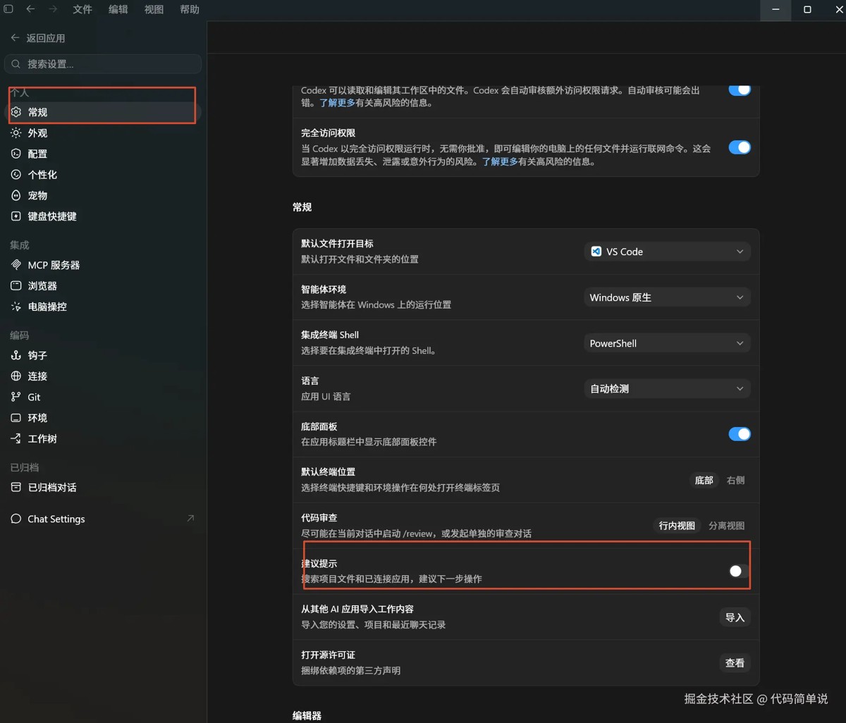Viewport: 846px width, 723px height.
Task: Click the archive box icon beside 已归档对话
Action: click(x=16, y=487)
